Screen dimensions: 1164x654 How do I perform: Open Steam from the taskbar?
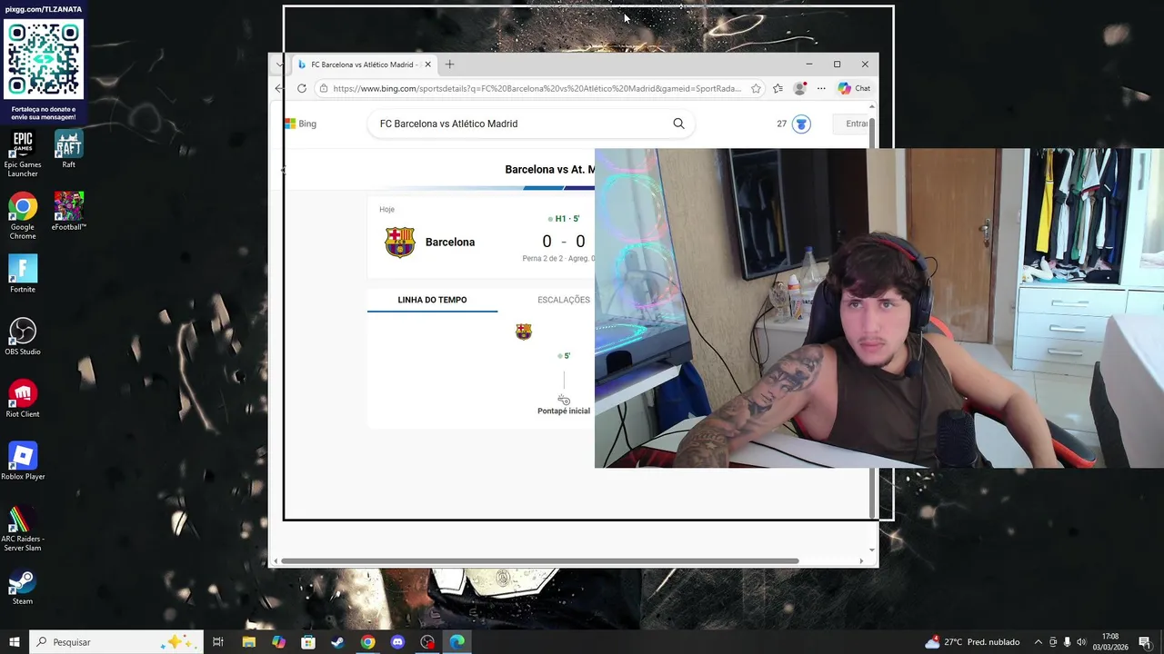[337, 642]
